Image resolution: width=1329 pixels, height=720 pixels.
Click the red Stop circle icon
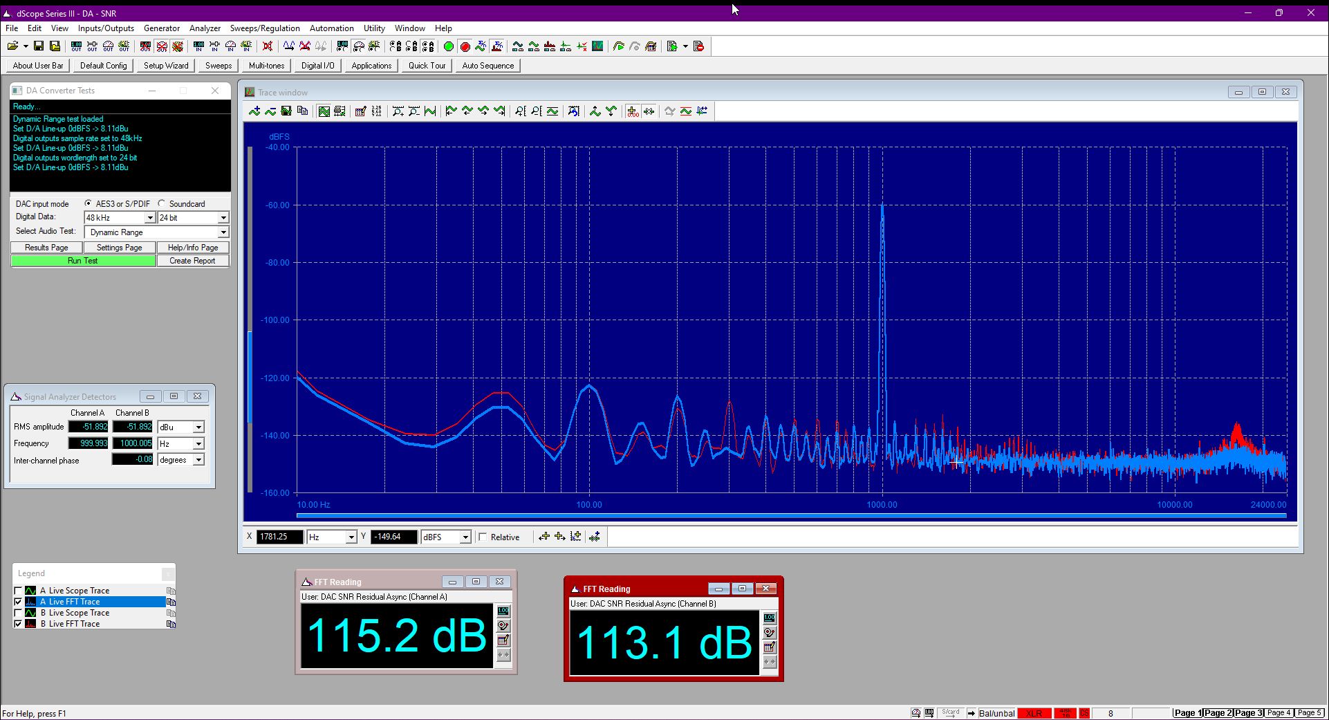[465, 46]
